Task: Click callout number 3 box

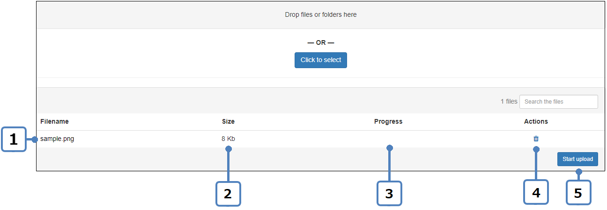Action: click(389, 194)
